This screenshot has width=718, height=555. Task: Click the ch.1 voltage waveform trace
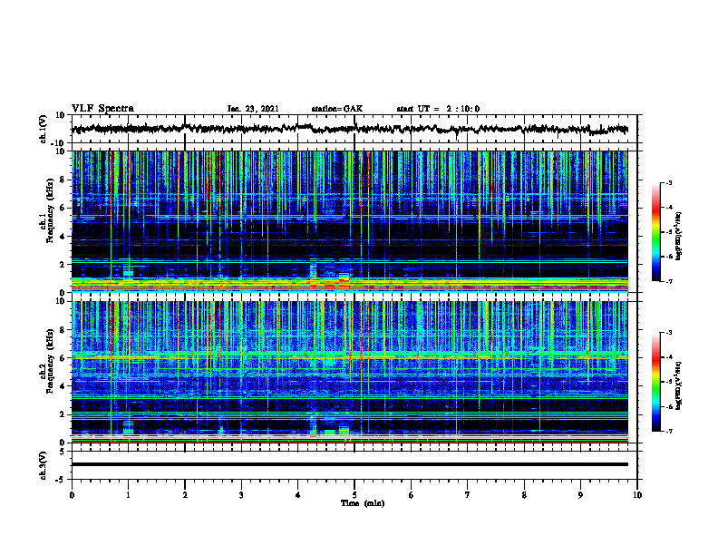click(x=349, y=129)
